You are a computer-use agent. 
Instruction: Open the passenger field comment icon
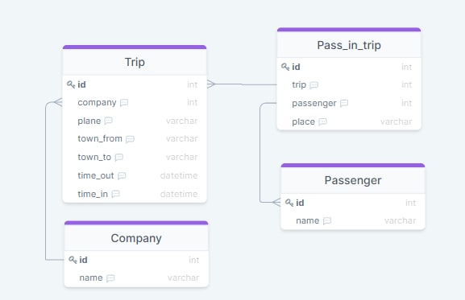344,103
